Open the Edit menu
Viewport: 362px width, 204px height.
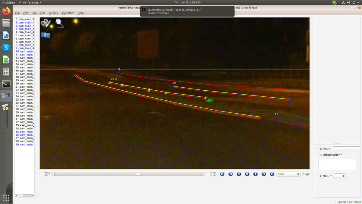click(43, 13)
